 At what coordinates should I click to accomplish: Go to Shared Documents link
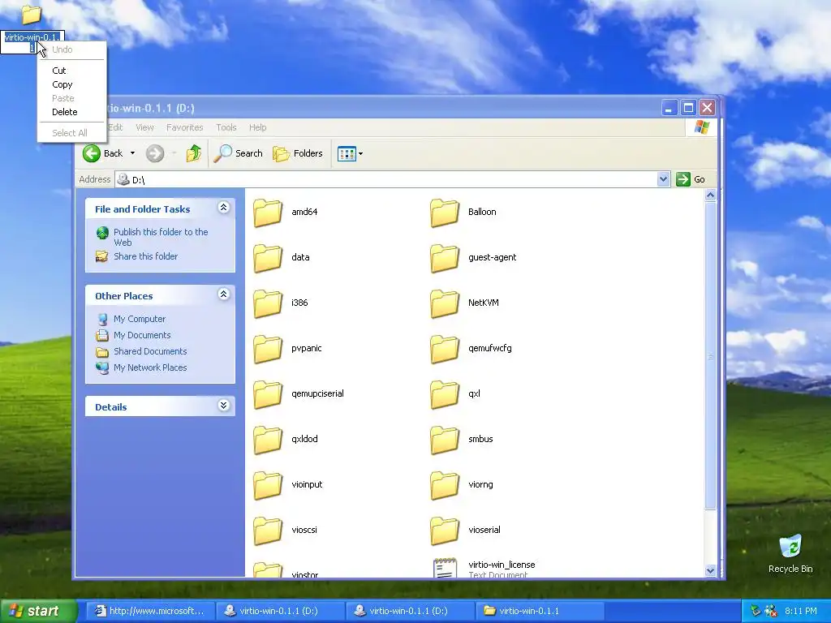point(150,351)
